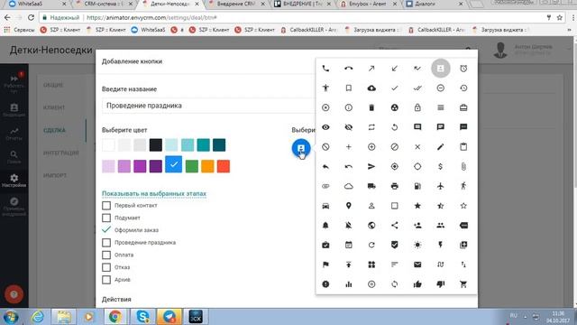This screenshot has height=325, width=577.
Task: Select the phone handset icon
Action: pyautogui.click(x=325, y=69)
